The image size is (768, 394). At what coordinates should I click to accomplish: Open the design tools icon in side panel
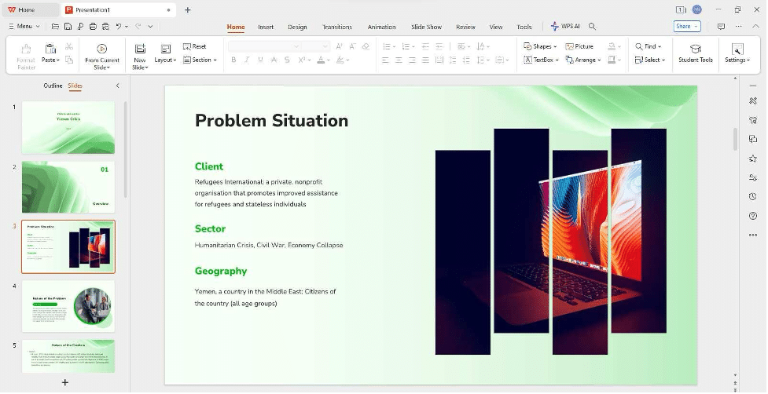(x=753, y=101)
